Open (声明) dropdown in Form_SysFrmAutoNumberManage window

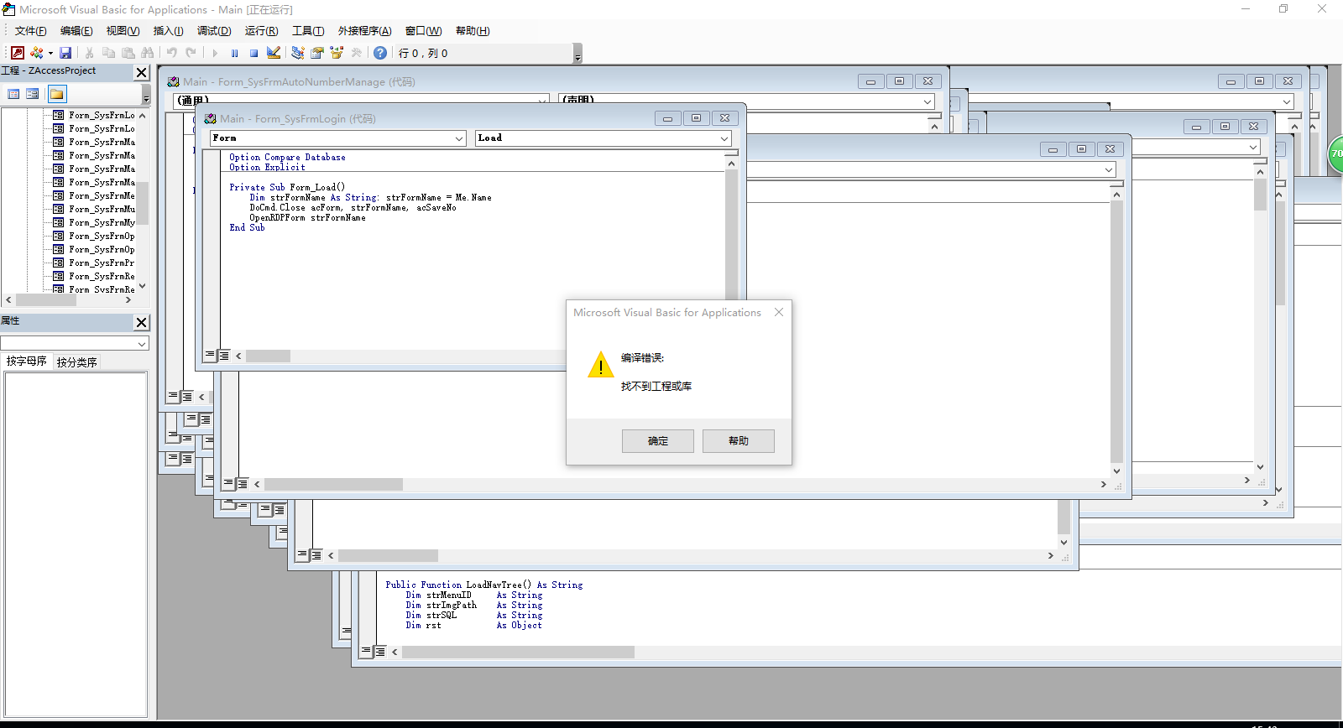tap(928, 101)
